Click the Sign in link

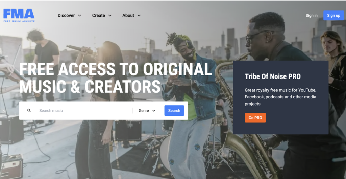[x=311, y=16]
